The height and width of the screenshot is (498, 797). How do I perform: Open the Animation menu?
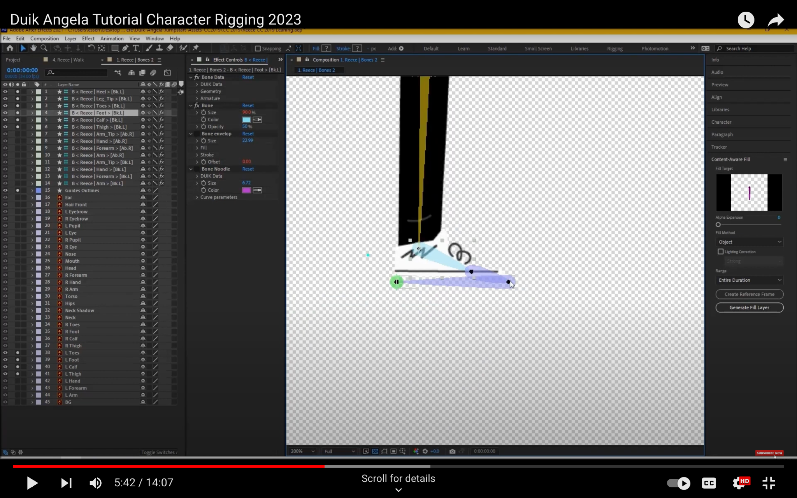(x=112, y=39)
